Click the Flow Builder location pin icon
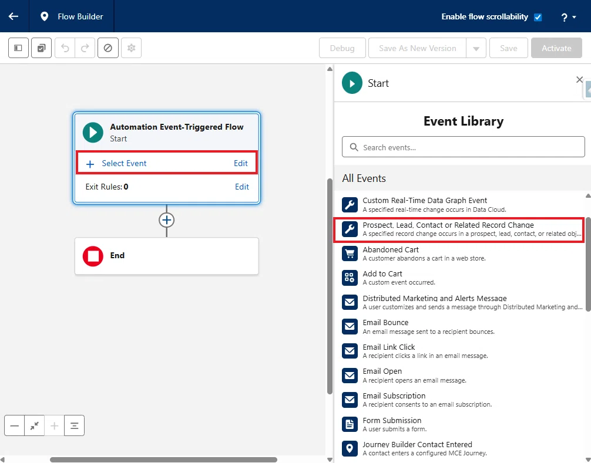The width and height of the screenshot is (591, 463). tap(45, 16)
